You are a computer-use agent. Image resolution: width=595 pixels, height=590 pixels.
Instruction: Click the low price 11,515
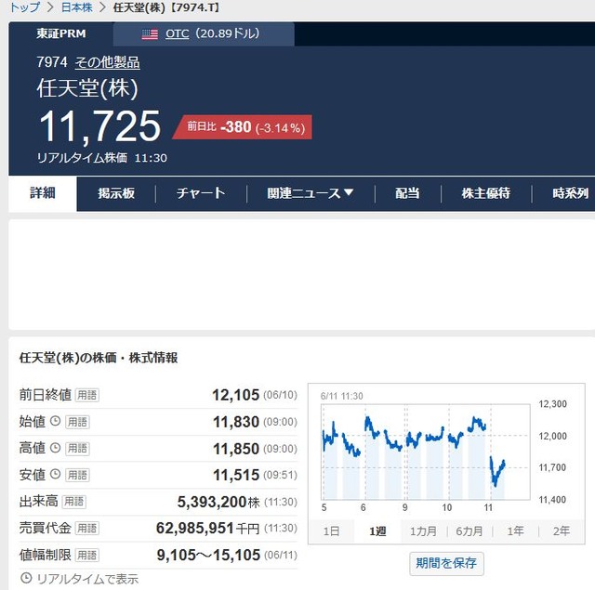click(x=236, y=475)
